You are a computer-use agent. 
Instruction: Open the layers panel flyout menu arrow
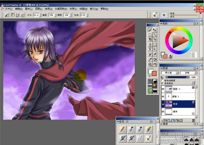(x=198, y=68)
